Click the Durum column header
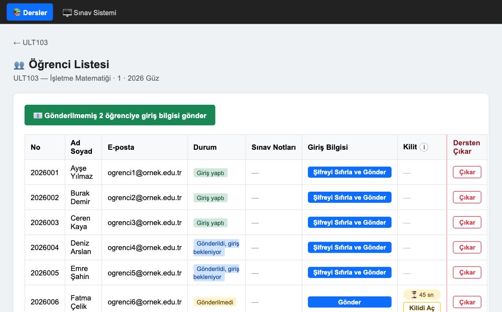Screen dimensions: 502x312 click(205, 147)
